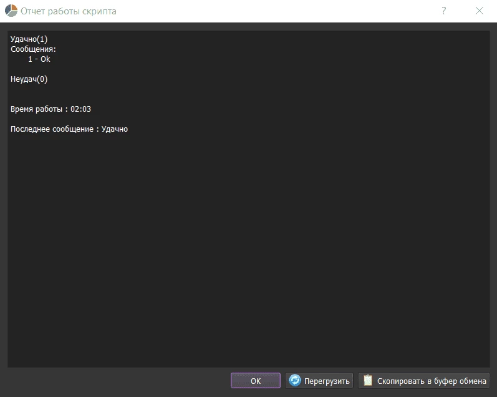Viewport: 497px width, 397px height.
Task: Click the blue reload icon on Перегрузить
Action: (x=295, y=380)
